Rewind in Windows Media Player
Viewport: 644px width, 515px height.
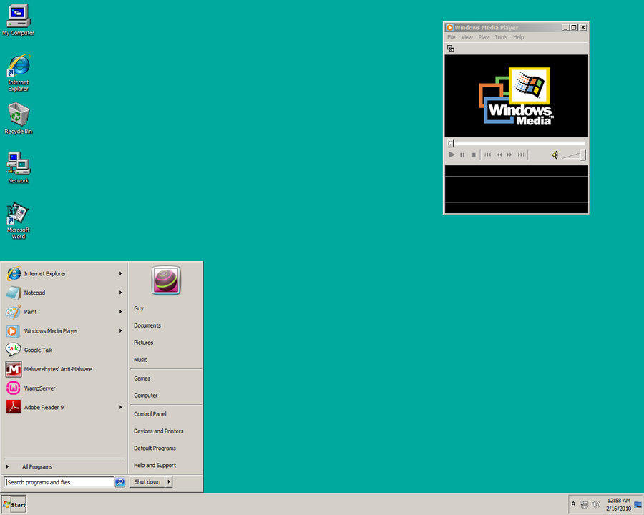pyautogui.click(x=499, y=154)
